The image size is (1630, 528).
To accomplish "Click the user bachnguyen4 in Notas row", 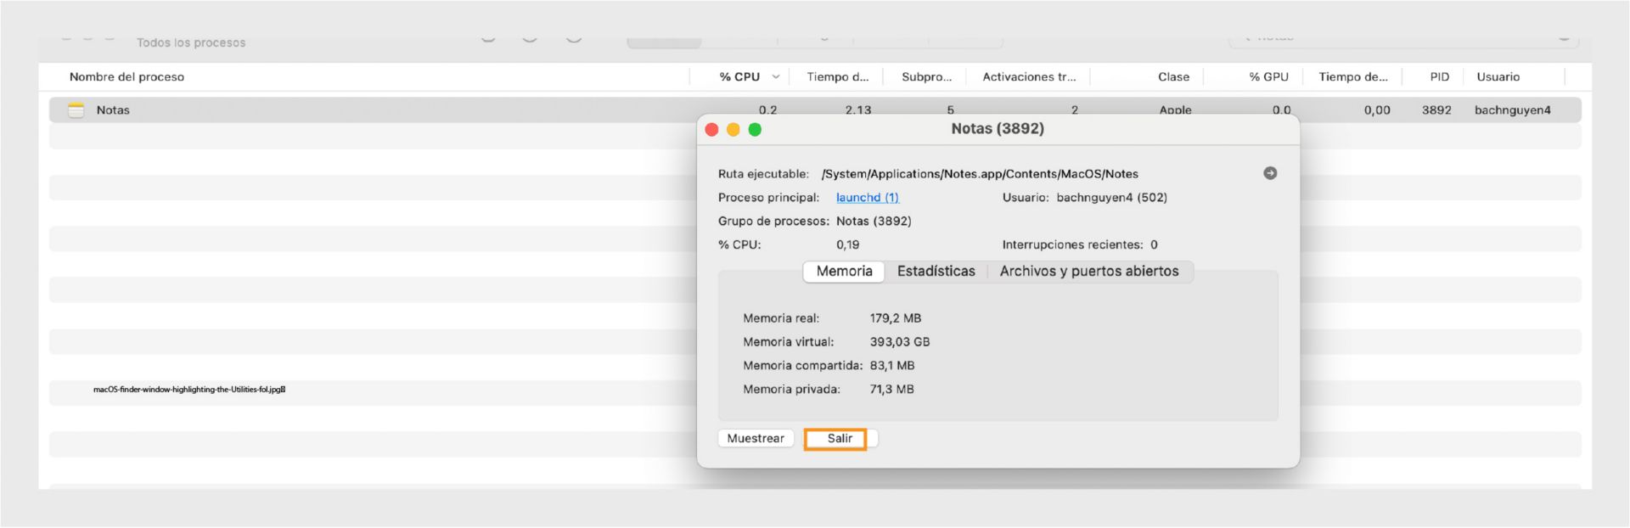I will pyautogui.click(x=1512, y=110).
